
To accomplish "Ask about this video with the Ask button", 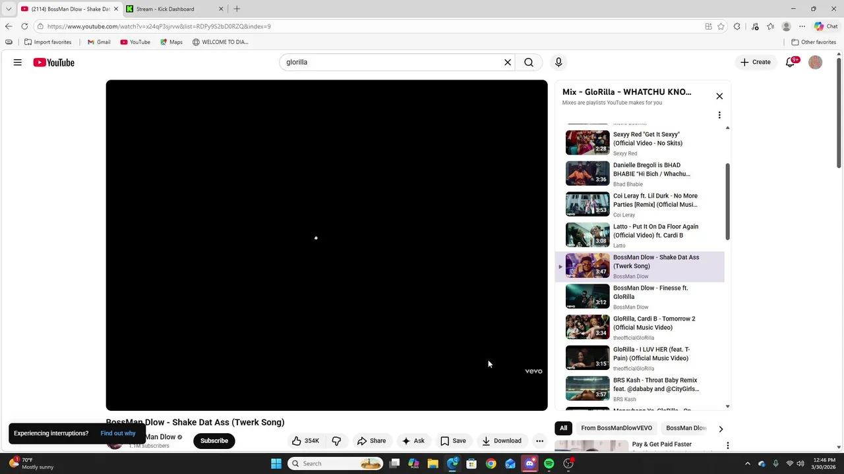I will 413,441.
